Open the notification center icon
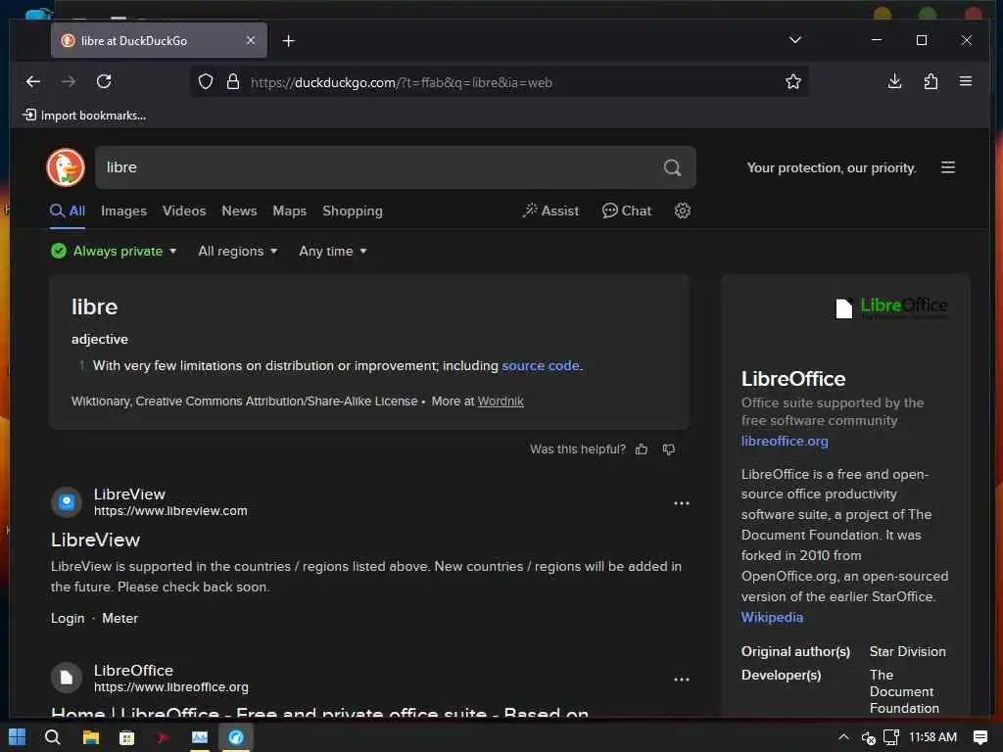The image size is (1003, 752). [x=979, y=737]
